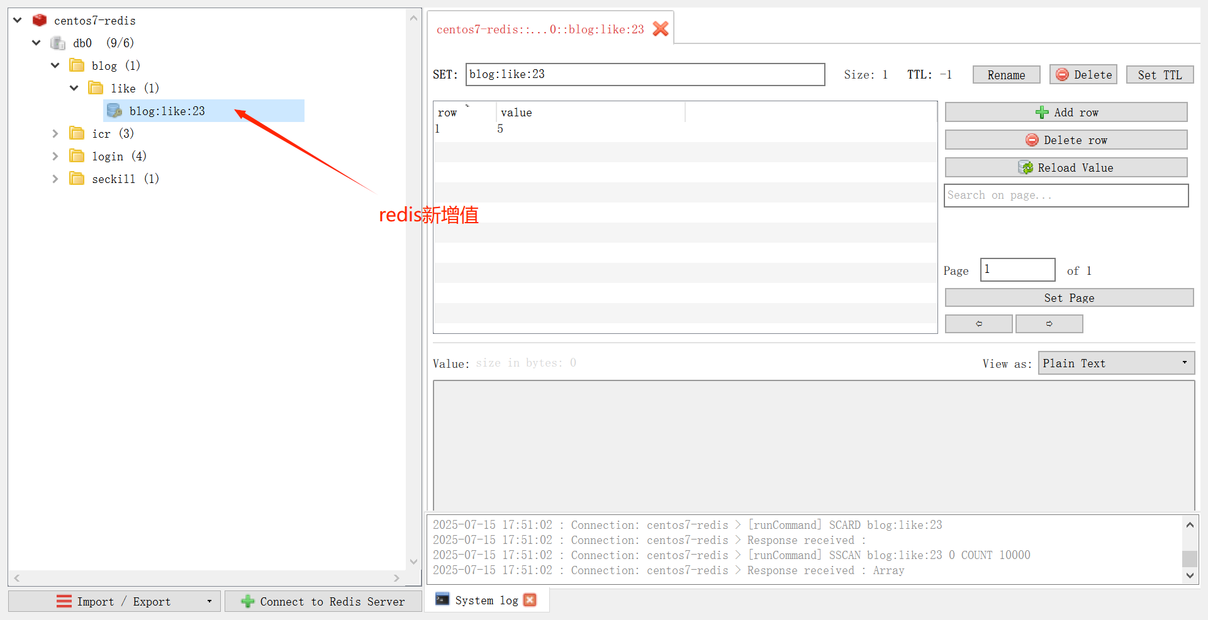Select row 1 with value 5
Image resolution: width=1208 pixels, height=620 pixels.
pyautogui.click(x=685, y=129)
